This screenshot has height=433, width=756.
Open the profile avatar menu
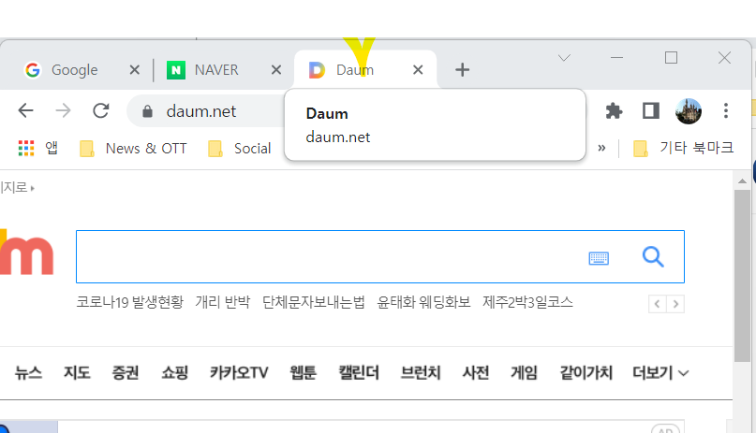point(689,111)
